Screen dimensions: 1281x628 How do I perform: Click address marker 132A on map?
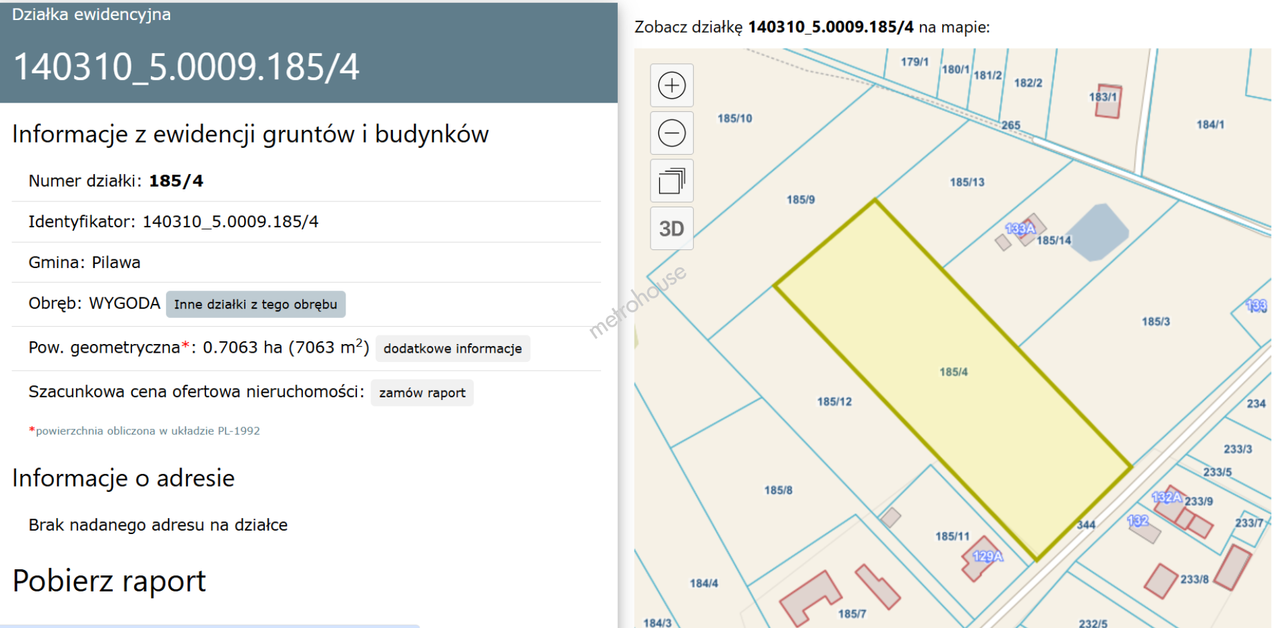tap(1166, 497)
